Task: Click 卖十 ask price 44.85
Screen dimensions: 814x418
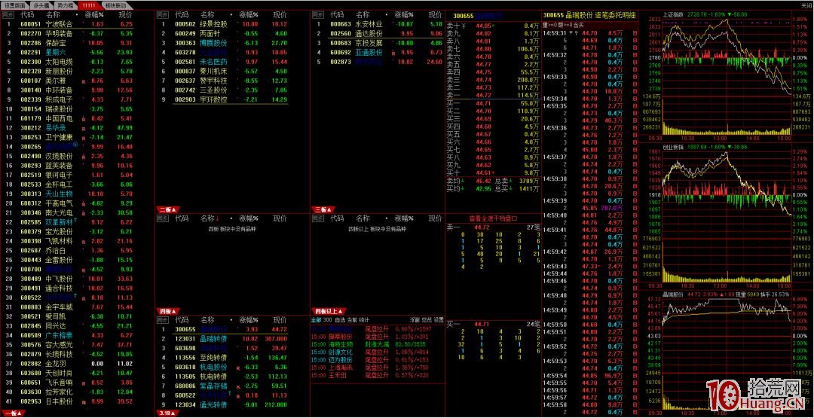Action: click(x=484, y=26)
